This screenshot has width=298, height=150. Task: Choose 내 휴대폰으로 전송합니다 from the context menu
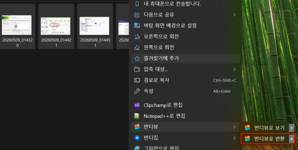pos(185,4)
